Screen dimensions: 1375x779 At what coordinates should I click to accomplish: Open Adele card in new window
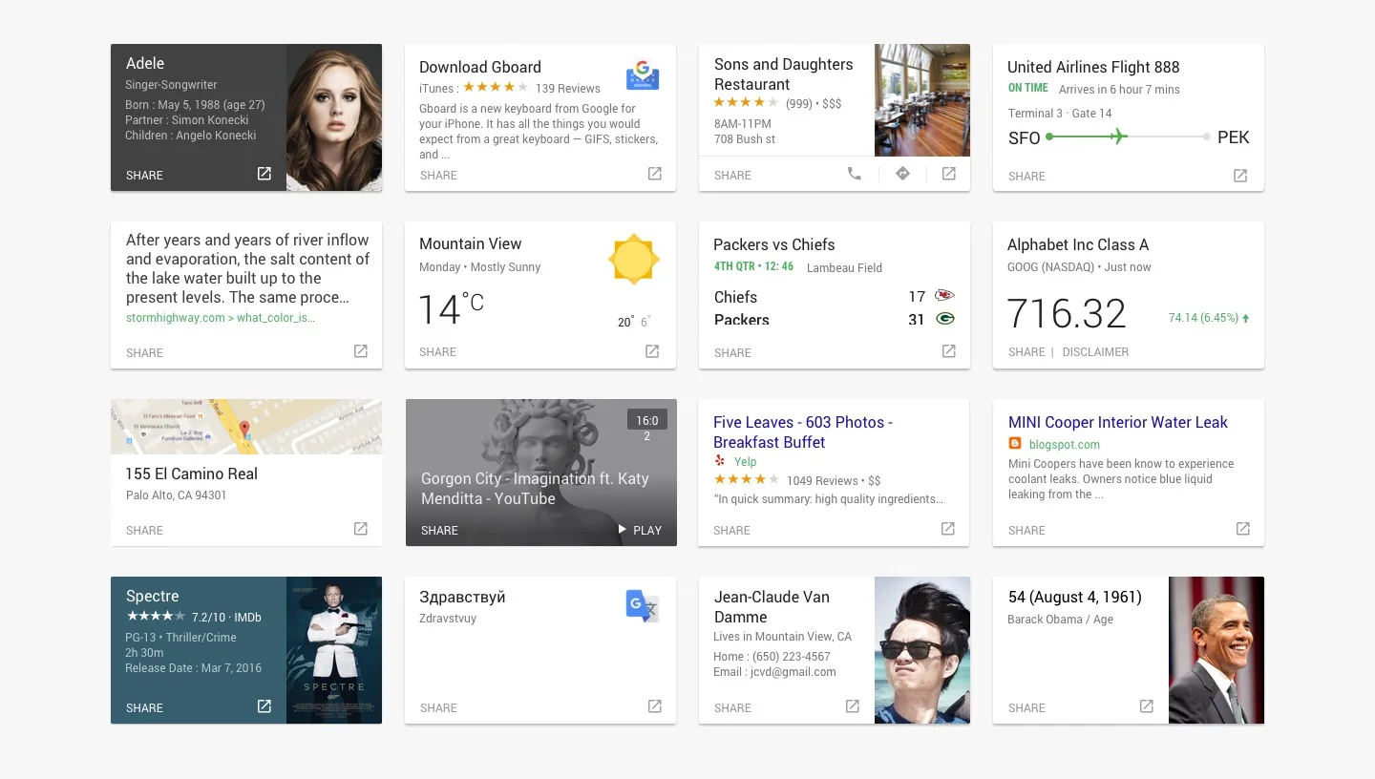pyautogui.click(x=264, y=174)
